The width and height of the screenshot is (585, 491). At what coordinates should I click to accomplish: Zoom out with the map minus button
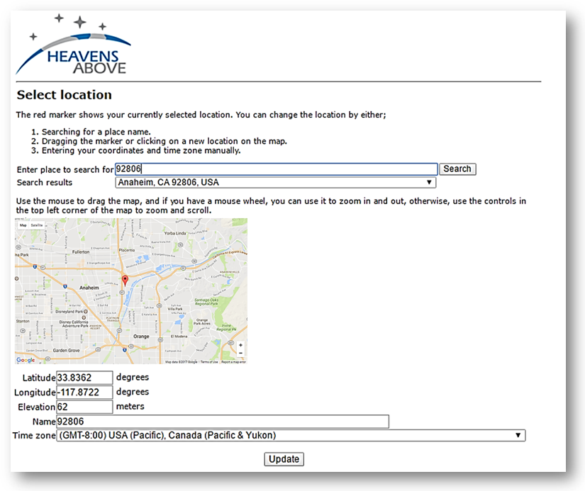click(240, 353)
